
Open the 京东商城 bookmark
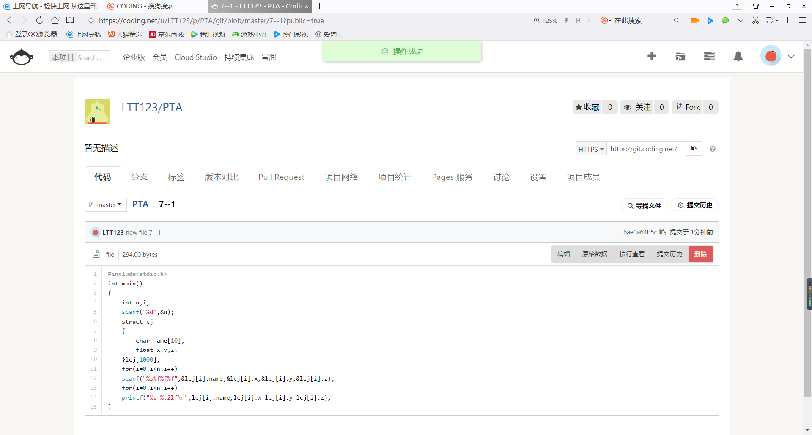(x=167, y=34)
